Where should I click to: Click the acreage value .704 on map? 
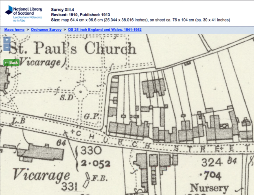click(213, 176)
